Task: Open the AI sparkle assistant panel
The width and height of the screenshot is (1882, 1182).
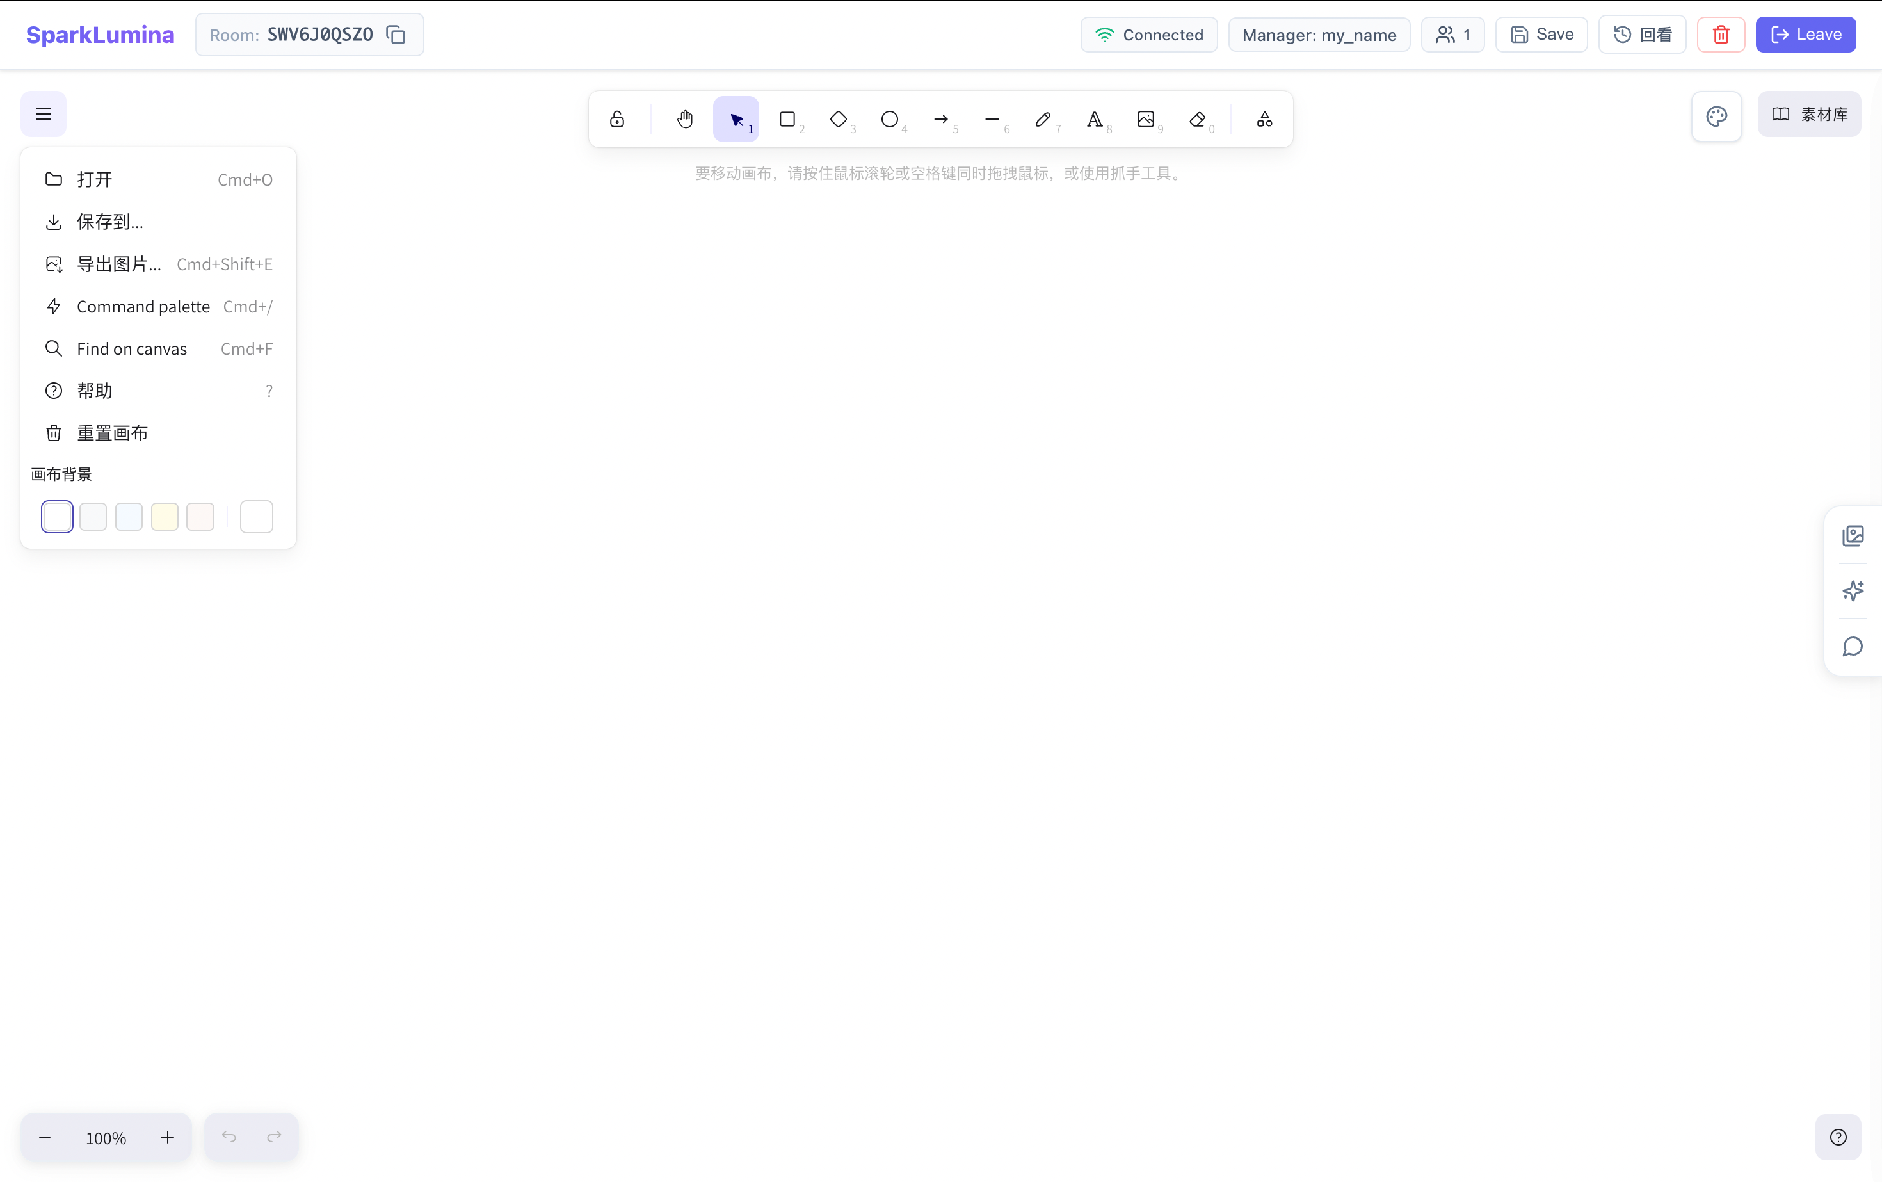Action: pos(1853,590)
